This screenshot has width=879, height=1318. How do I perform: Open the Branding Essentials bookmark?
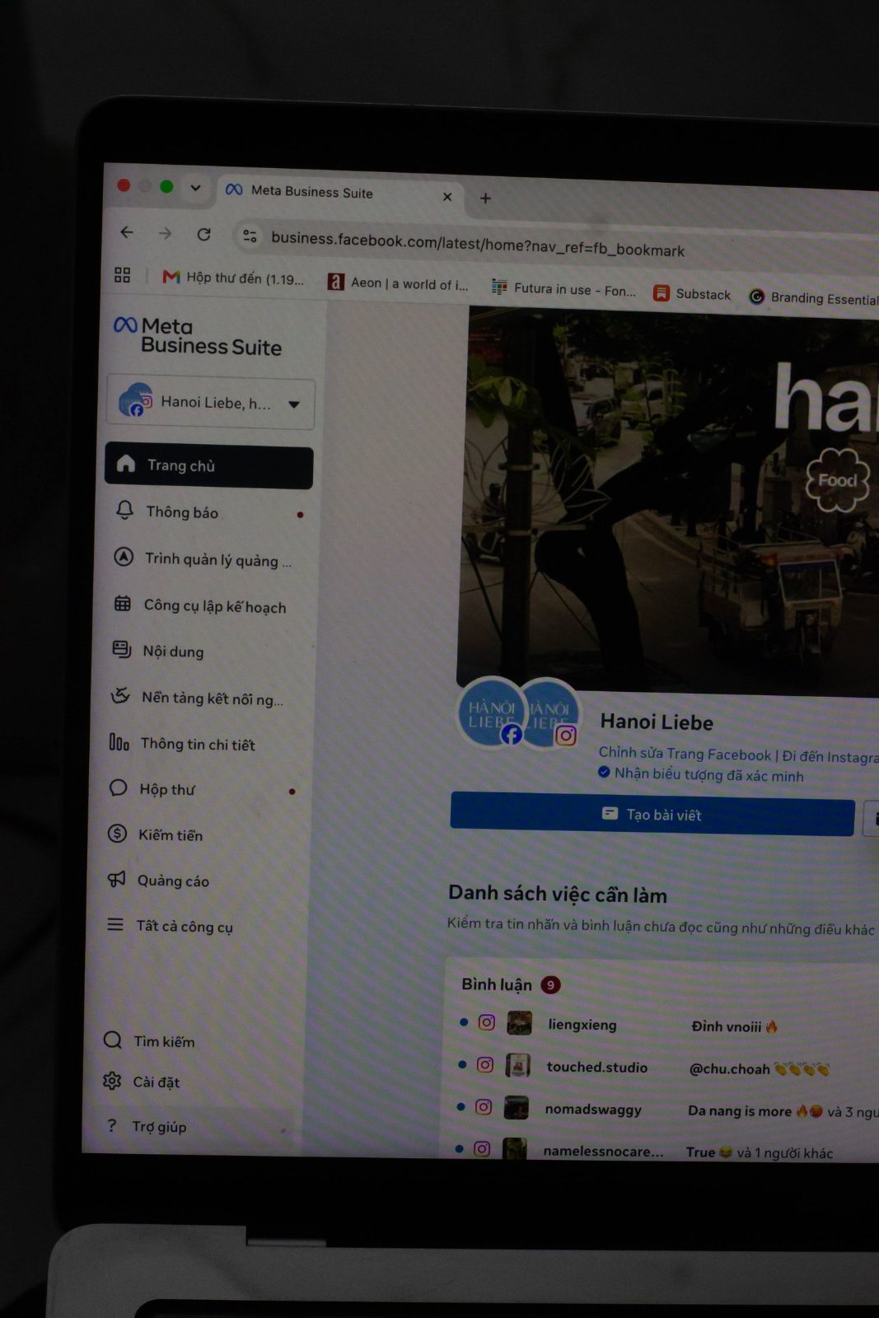[813, 297]
